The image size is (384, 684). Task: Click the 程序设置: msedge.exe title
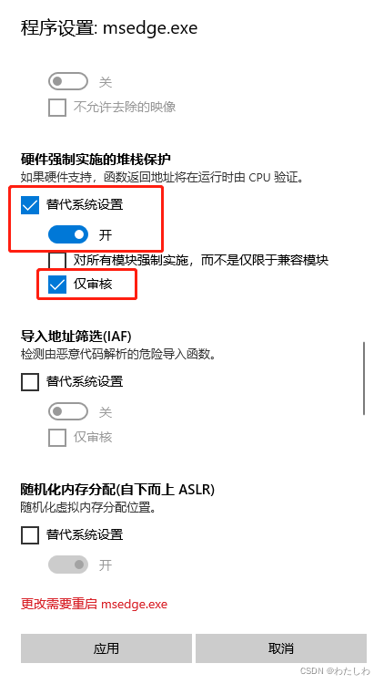pos(109,28)
